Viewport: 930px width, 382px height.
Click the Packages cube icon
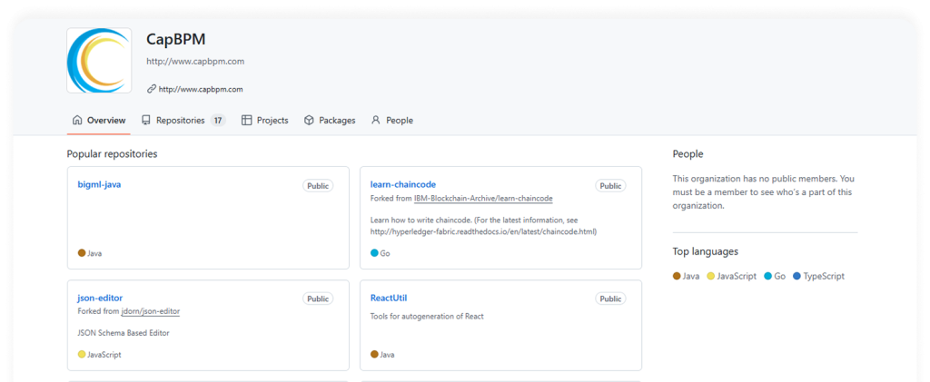[x=309, y=121]
